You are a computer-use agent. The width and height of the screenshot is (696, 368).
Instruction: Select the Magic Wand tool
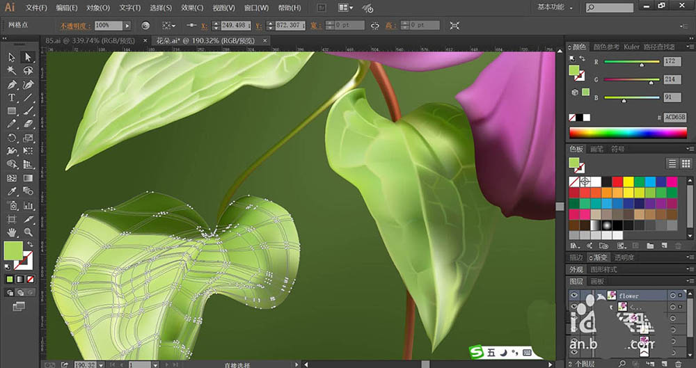click(x=12, y=70)
